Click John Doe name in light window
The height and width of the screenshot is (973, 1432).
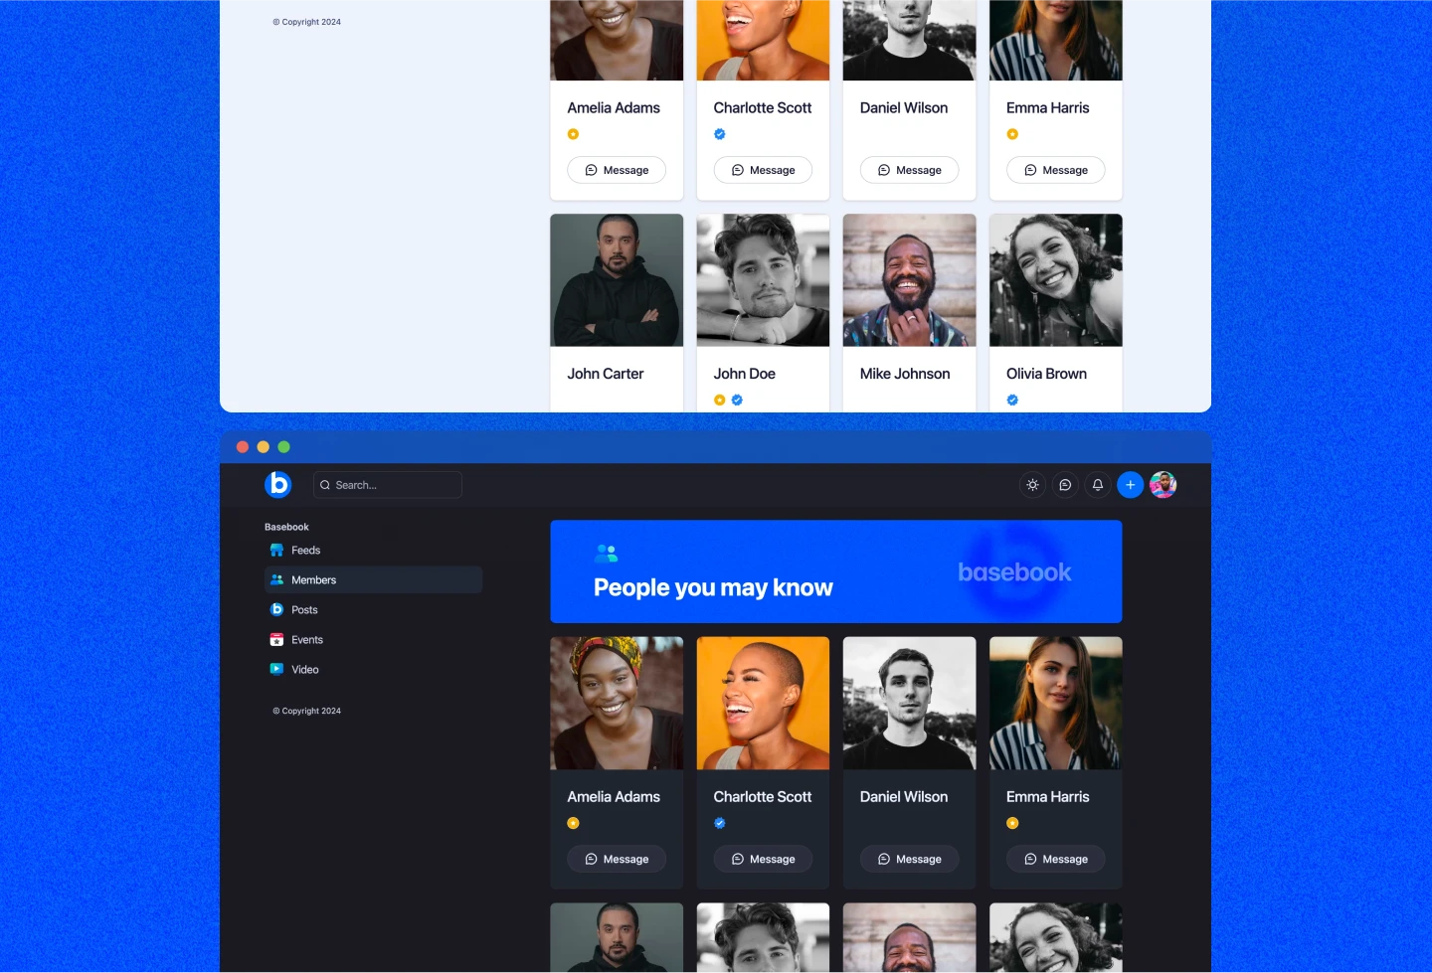pos(745,374)
